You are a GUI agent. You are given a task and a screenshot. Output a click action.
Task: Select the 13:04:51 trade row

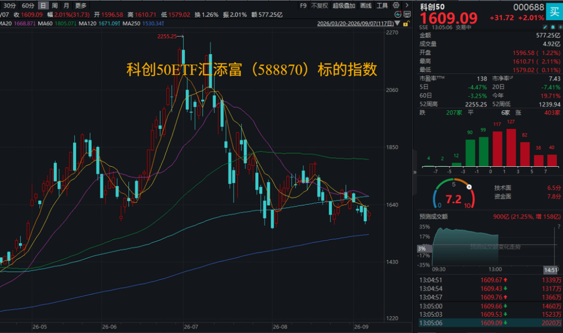click(x=490, y=280)
